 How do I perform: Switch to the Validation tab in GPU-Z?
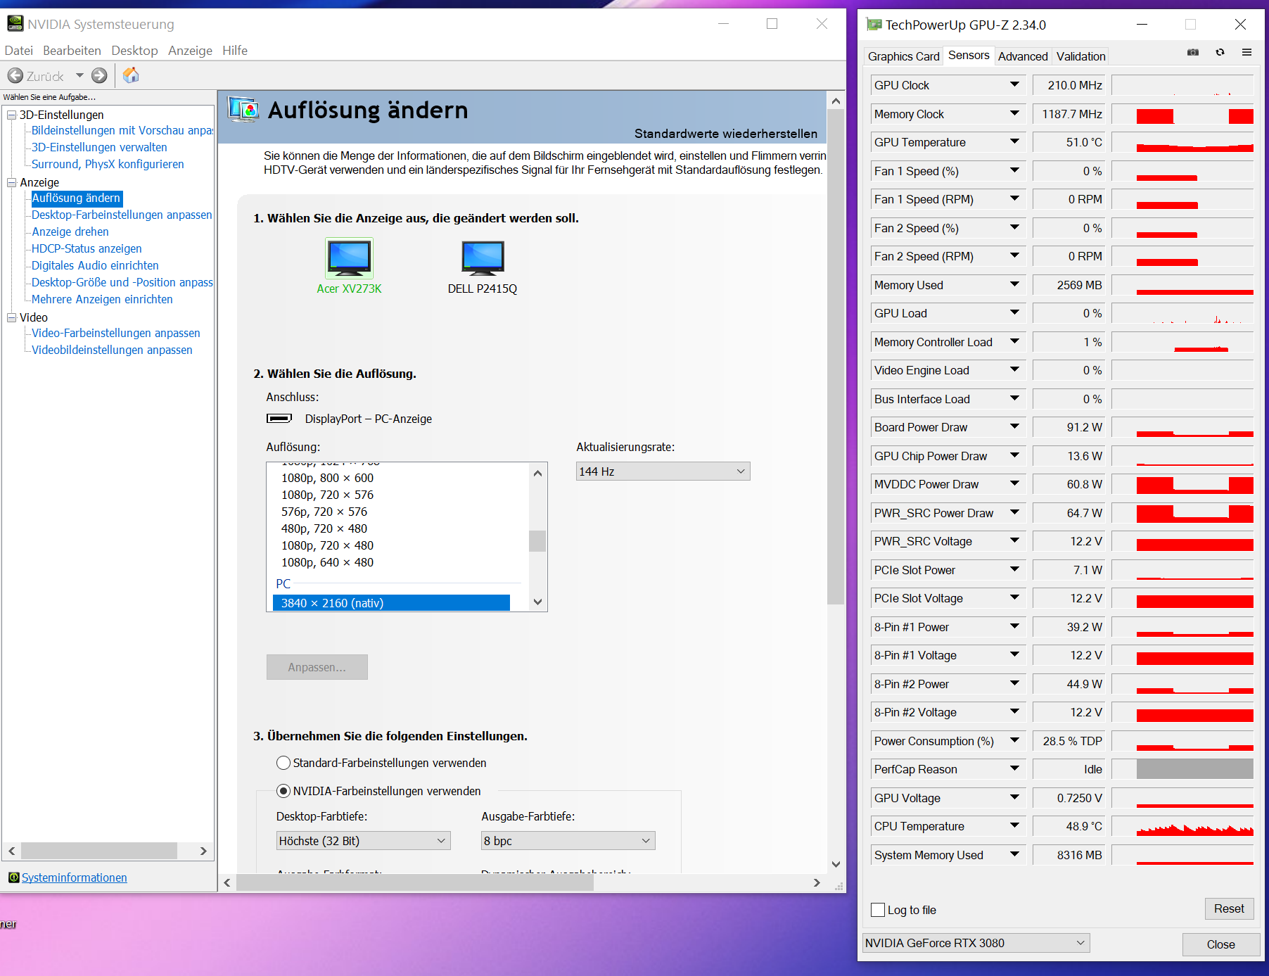click(x=1080, y=56)
